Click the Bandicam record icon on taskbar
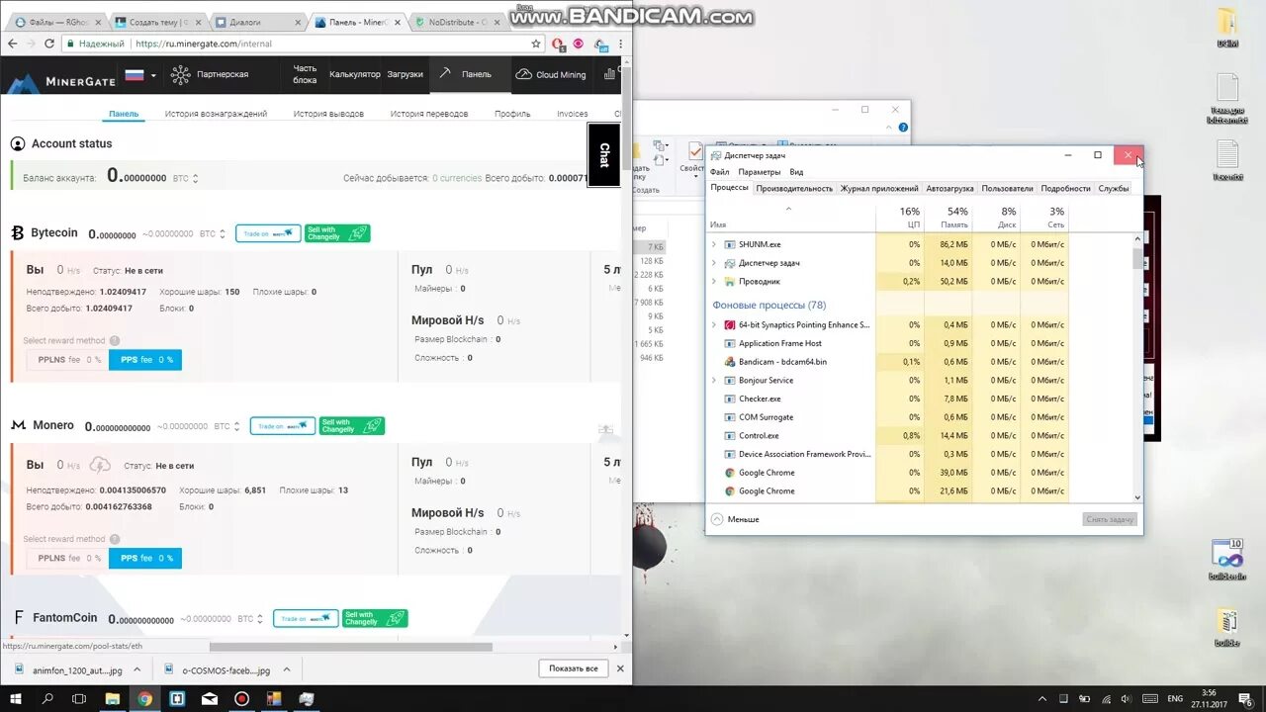Viewport: 1266px width, 712px height. [241, 698]
